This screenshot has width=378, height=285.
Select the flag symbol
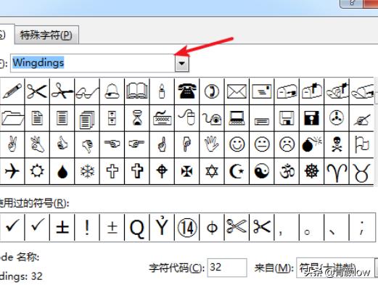tap(361, 144)
